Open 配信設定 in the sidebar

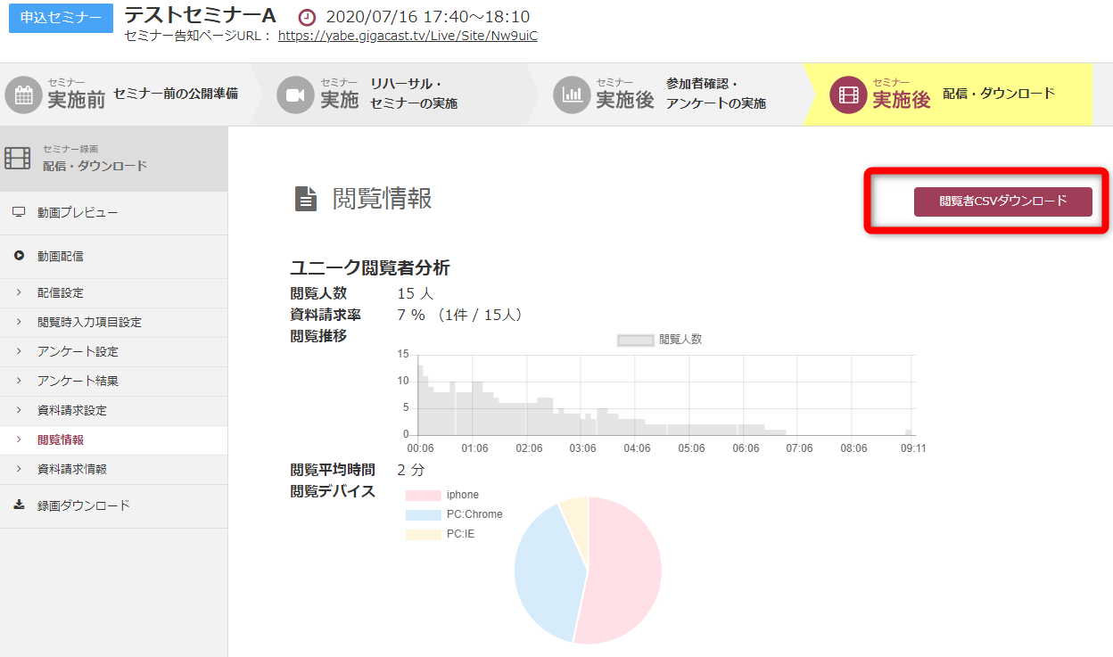click(x=60, y=292)
